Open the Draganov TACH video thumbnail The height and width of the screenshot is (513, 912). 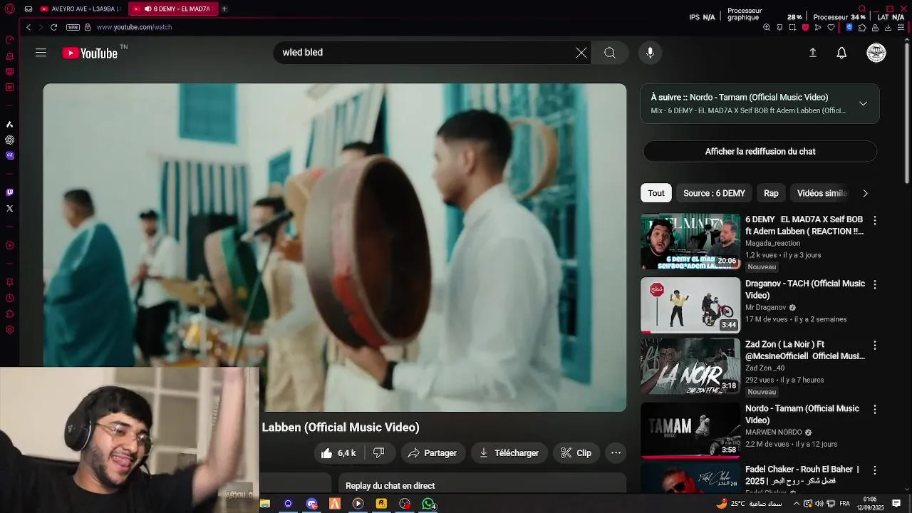click(690, 305)
